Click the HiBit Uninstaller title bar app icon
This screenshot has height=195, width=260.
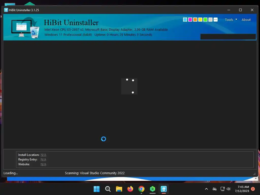click(x=6, y=10)
